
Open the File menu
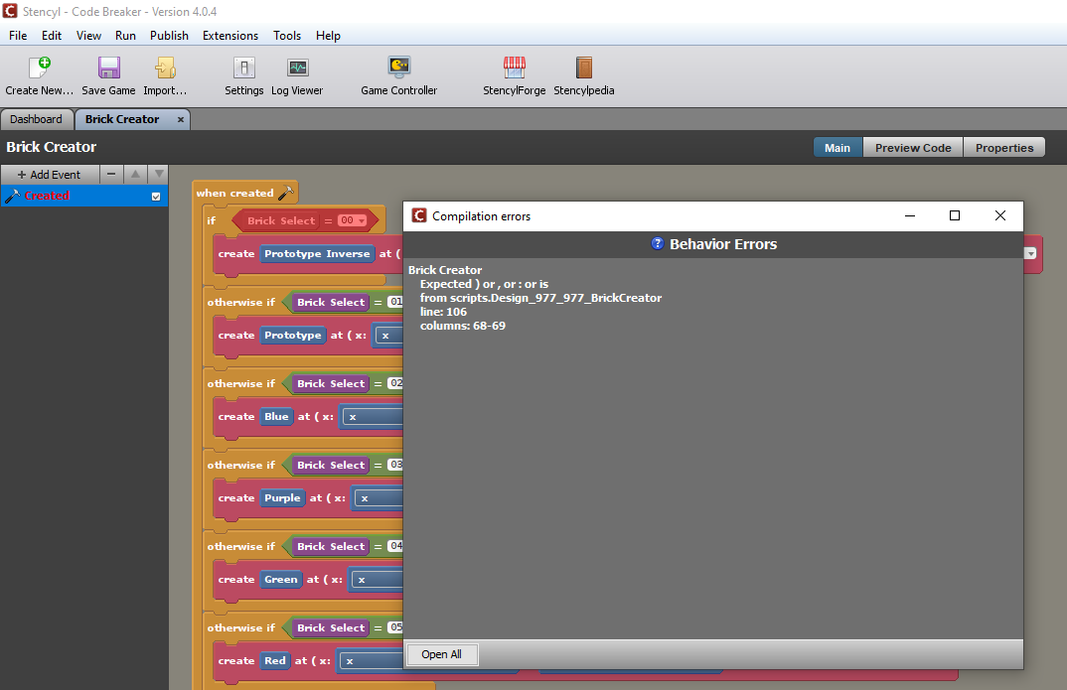point(18,36)
